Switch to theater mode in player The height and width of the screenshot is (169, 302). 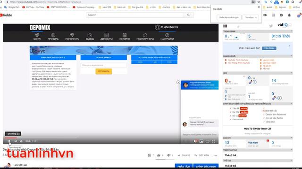(207, 141)
